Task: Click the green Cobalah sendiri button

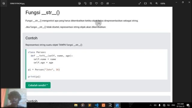Action: pyautogui.click(x=38, y=85)
